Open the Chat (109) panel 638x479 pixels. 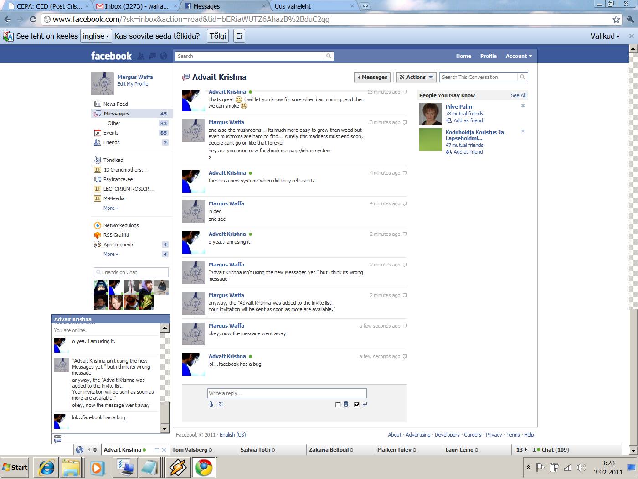click(576, 450)
